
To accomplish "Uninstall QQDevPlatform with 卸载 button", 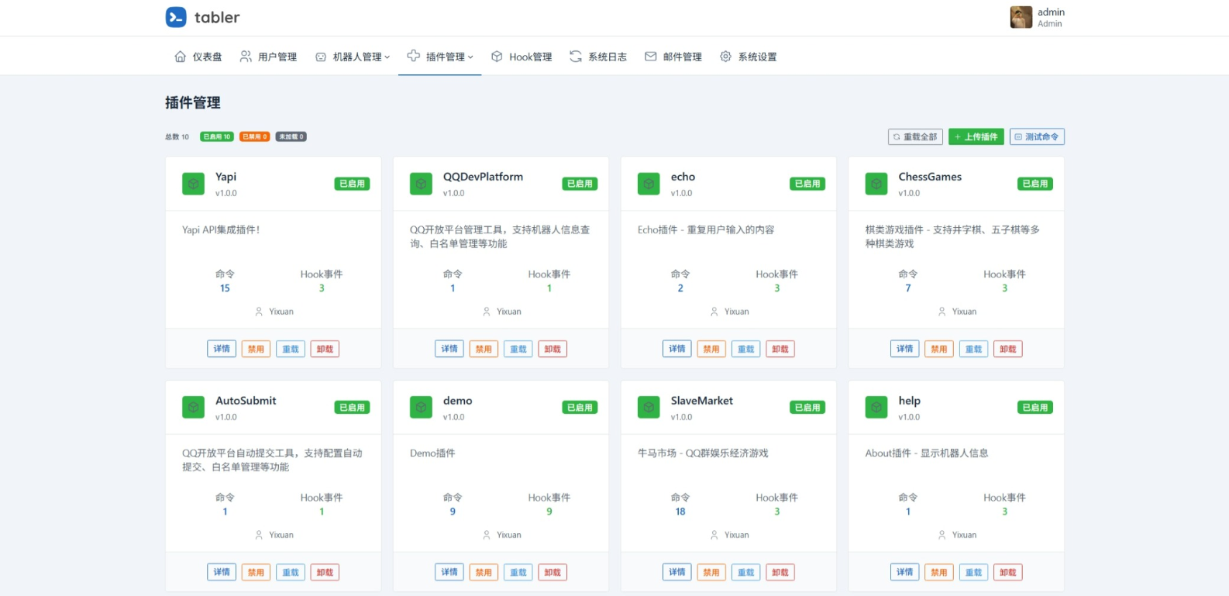I will 553,349.
